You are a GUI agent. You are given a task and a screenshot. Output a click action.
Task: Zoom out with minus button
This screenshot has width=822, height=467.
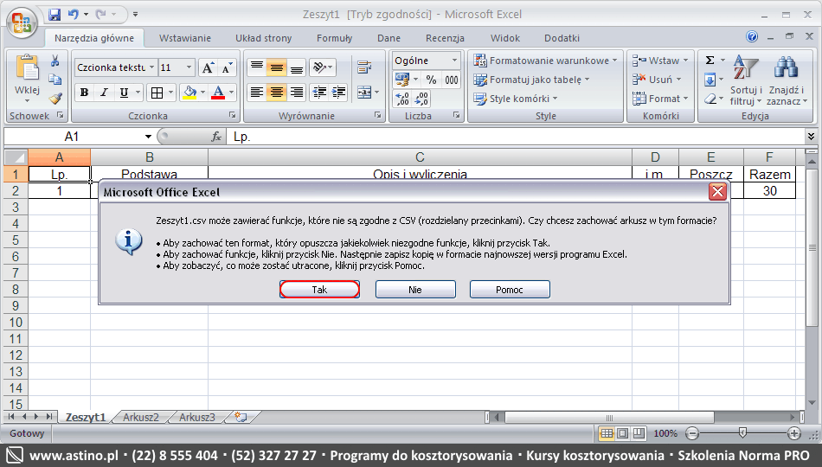(692, 433)
